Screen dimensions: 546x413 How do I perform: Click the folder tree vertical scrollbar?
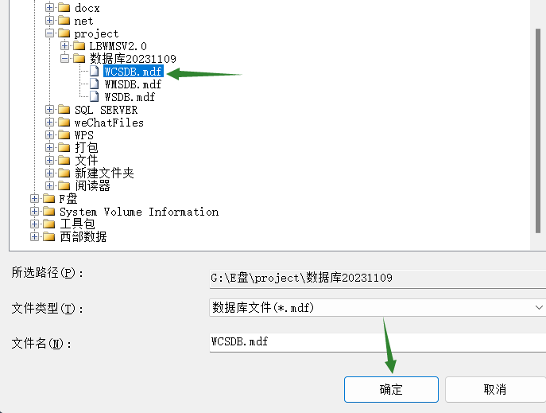coord(537,131)
